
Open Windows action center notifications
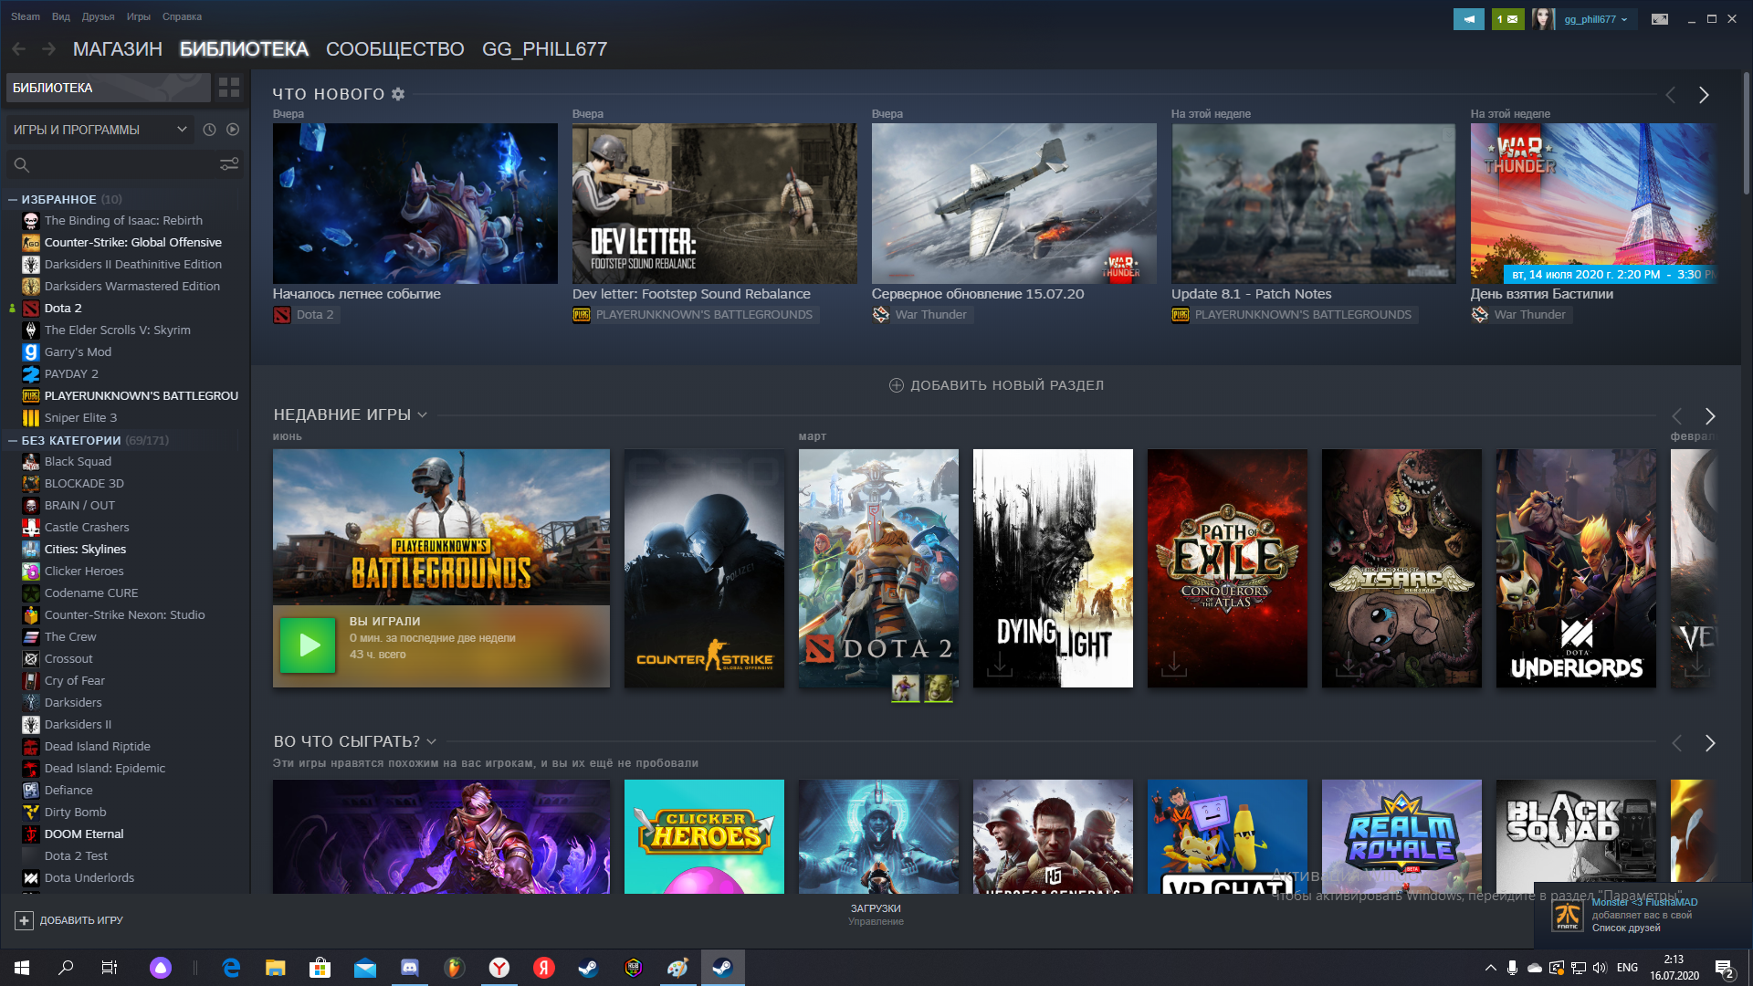click(1725, 968)
